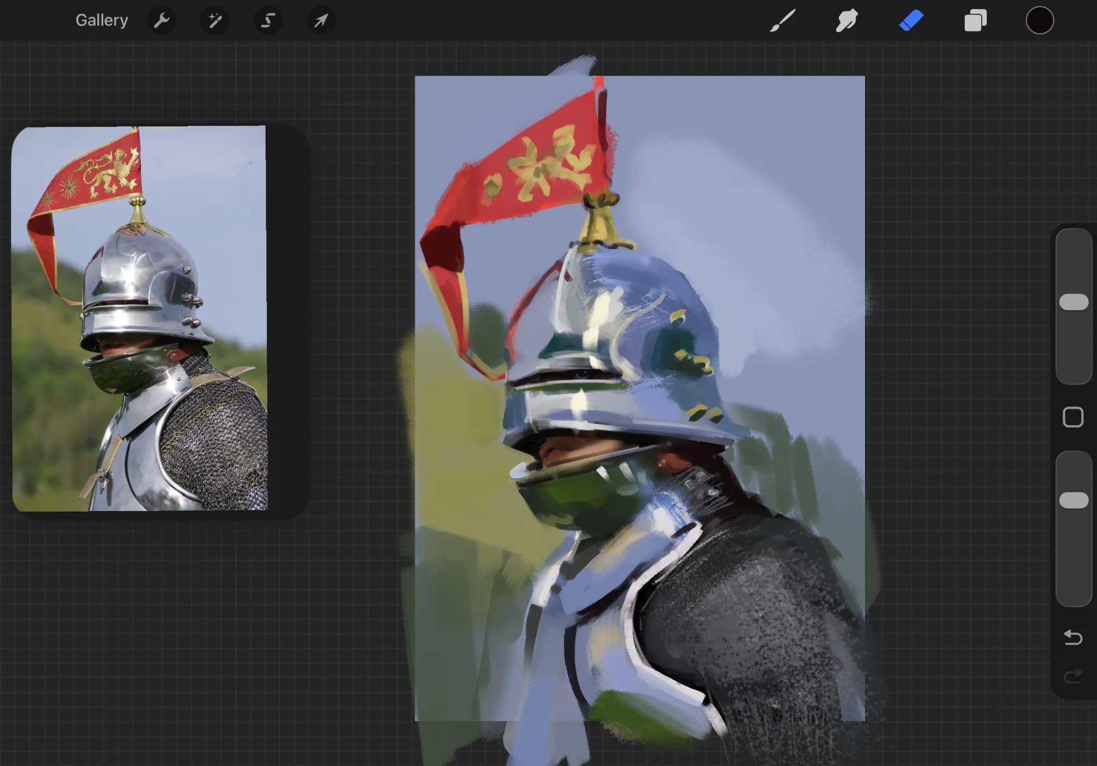This screenshot has width=1097, height=766.
Task: Select the Brush tool
Action: coord(783,20)
